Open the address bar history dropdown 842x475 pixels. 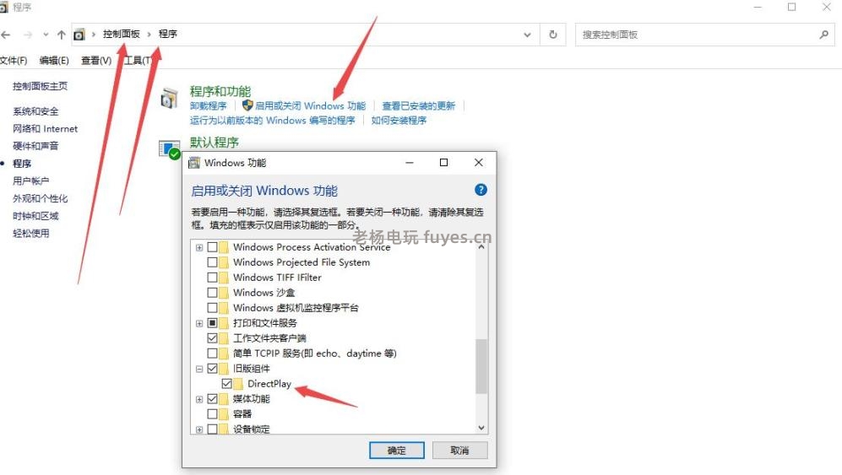(527, 35)
